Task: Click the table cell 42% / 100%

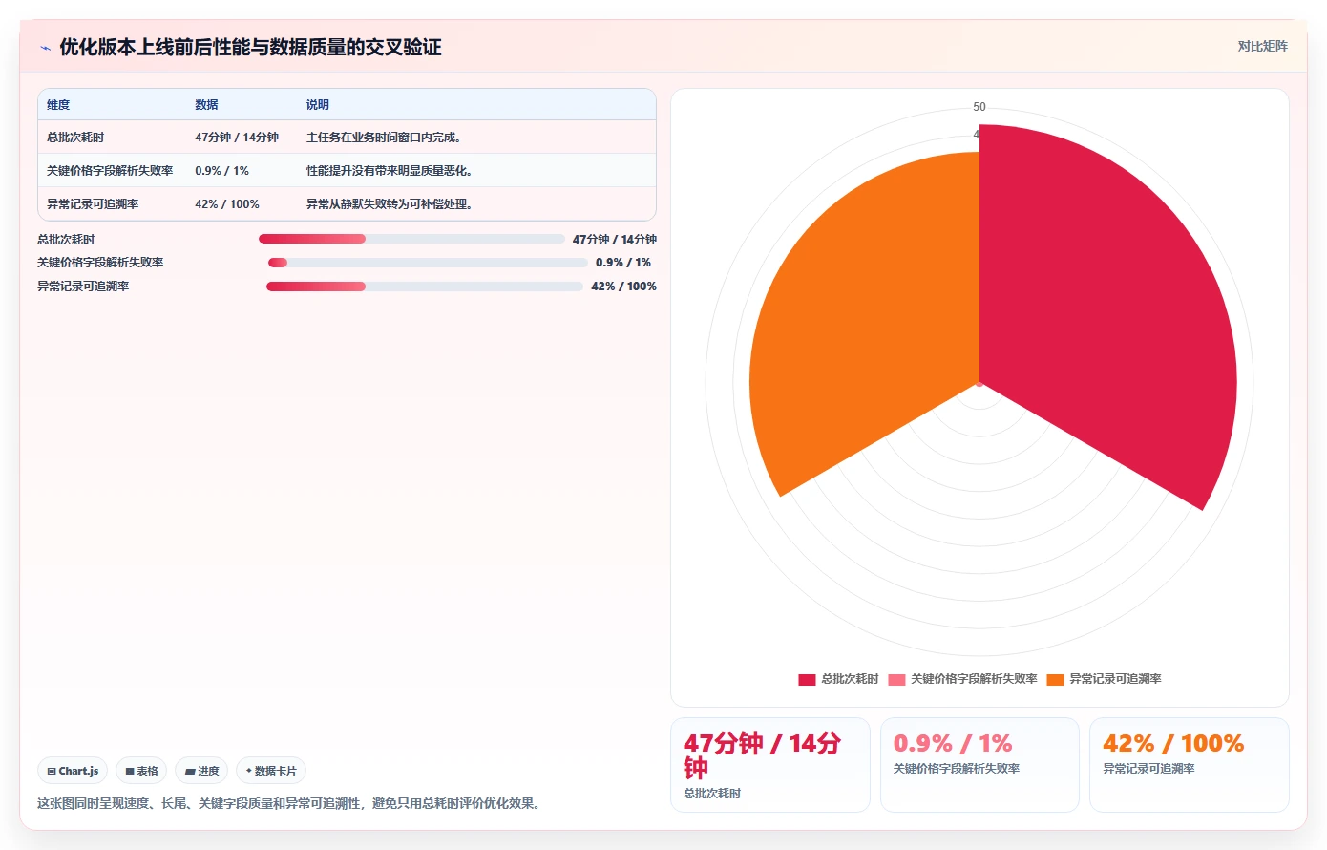Action: pyautogui.click(x=227, y=204)
